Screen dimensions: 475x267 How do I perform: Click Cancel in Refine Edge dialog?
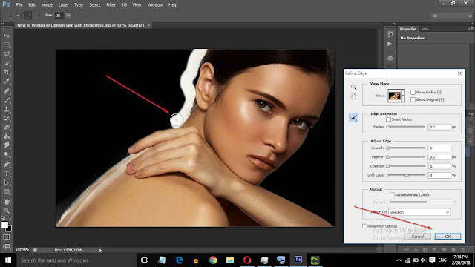(418, 237)
